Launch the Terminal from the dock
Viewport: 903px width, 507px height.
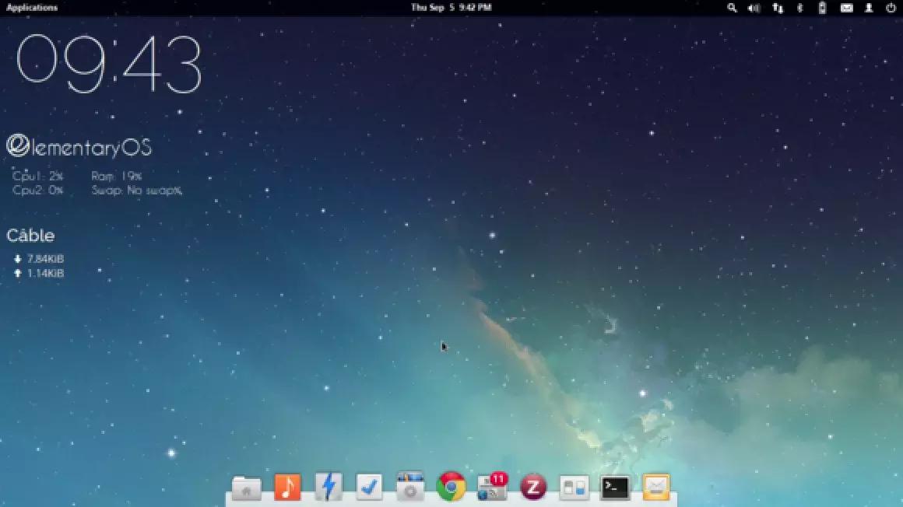615,488
